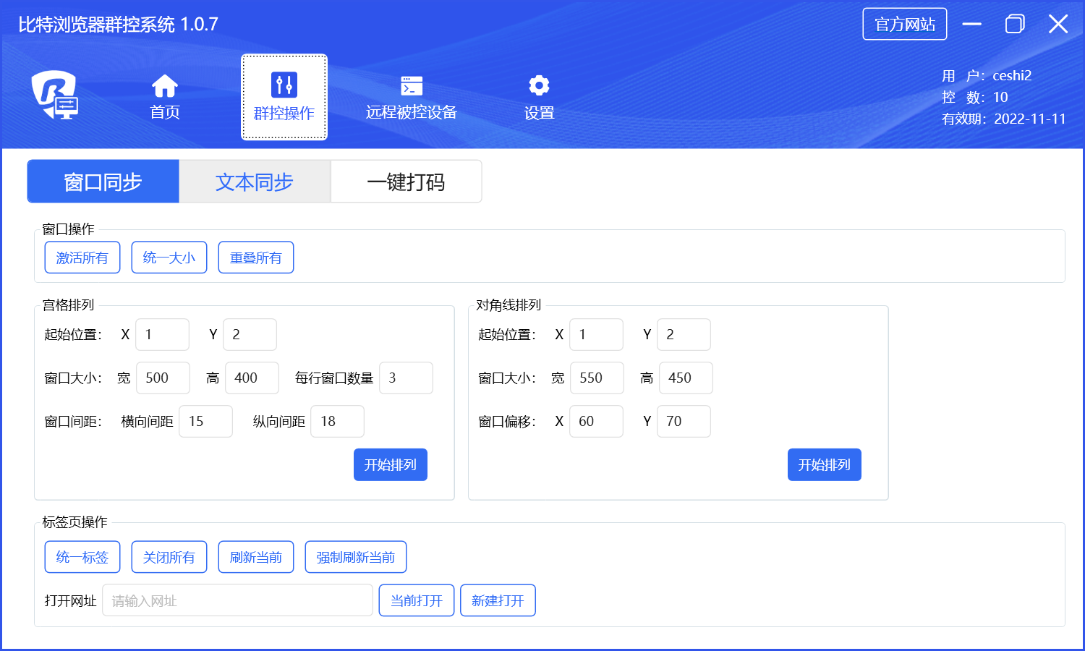This screenshot has width=1085, height=651.
Task: Select the 群控操作 sliders icon
Action: tap(284, 85)
